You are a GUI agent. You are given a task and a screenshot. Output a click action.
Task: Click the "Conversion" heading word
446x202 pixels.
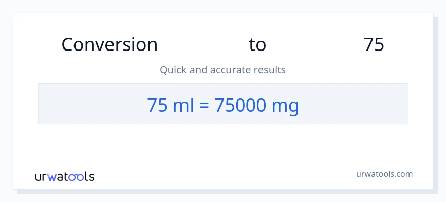click(x=109, y=45)
